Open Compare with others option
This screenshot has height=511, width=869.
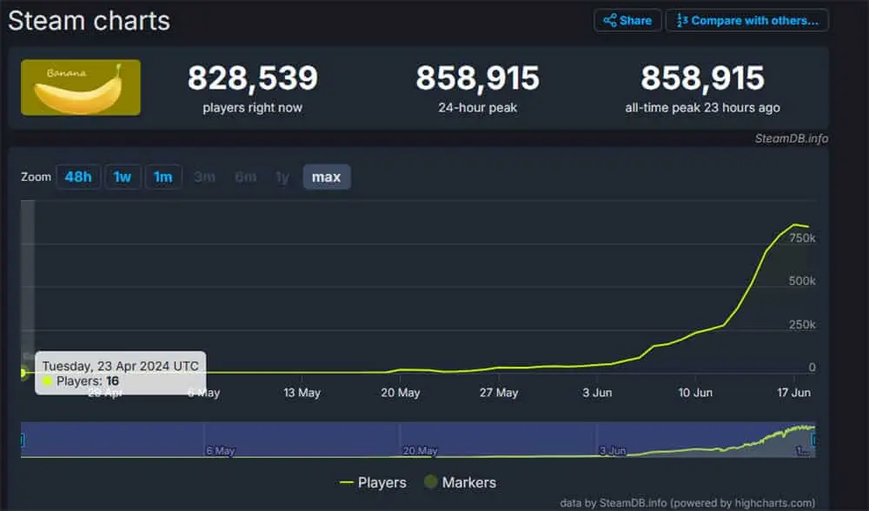pos(746,21)
